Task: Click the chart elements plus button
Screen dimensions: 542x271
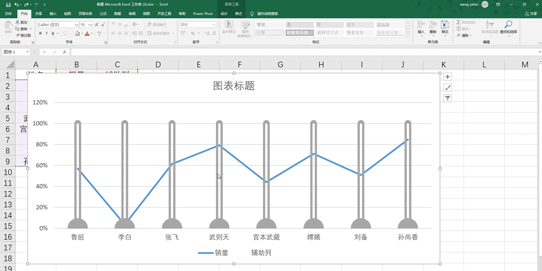Action: pos(447,77)
